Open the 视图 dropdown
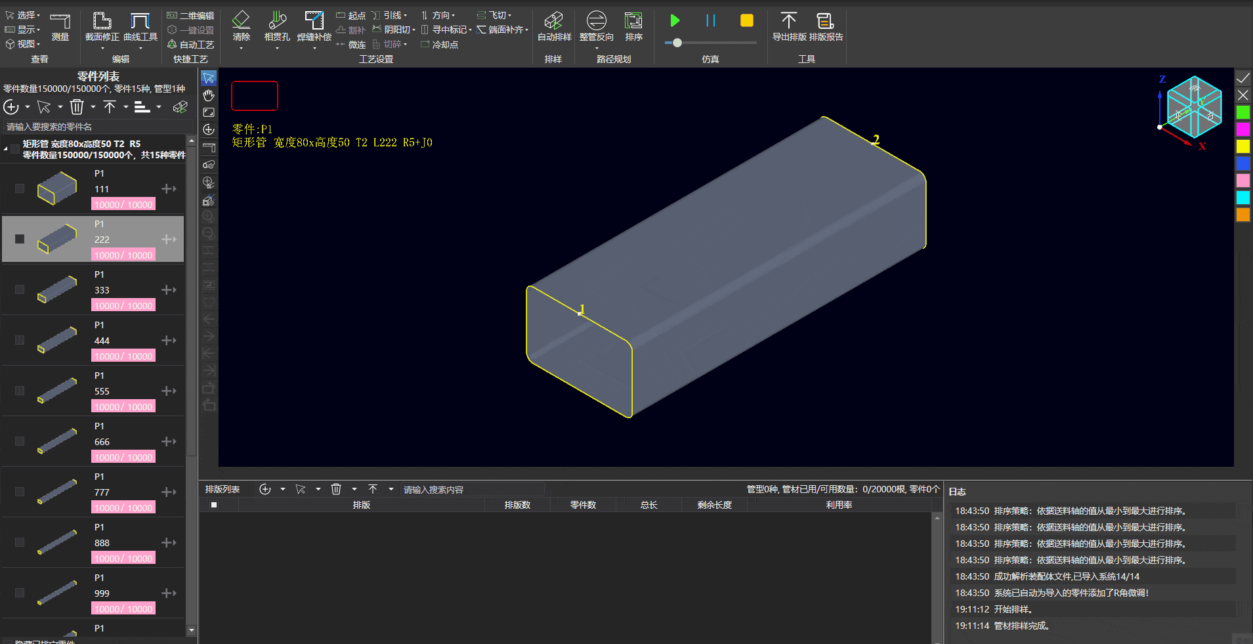The image size is (1253, 644). (23, 44)
